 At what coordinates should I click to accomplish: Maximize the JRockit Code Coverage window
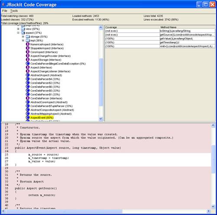pyautogui.click(x=206, y=4)
